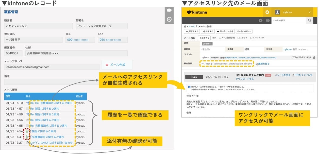
Task: Click the envelope icon in the 01/23 14:57 row
Action: pyautogui.click(x=28, y=109)
